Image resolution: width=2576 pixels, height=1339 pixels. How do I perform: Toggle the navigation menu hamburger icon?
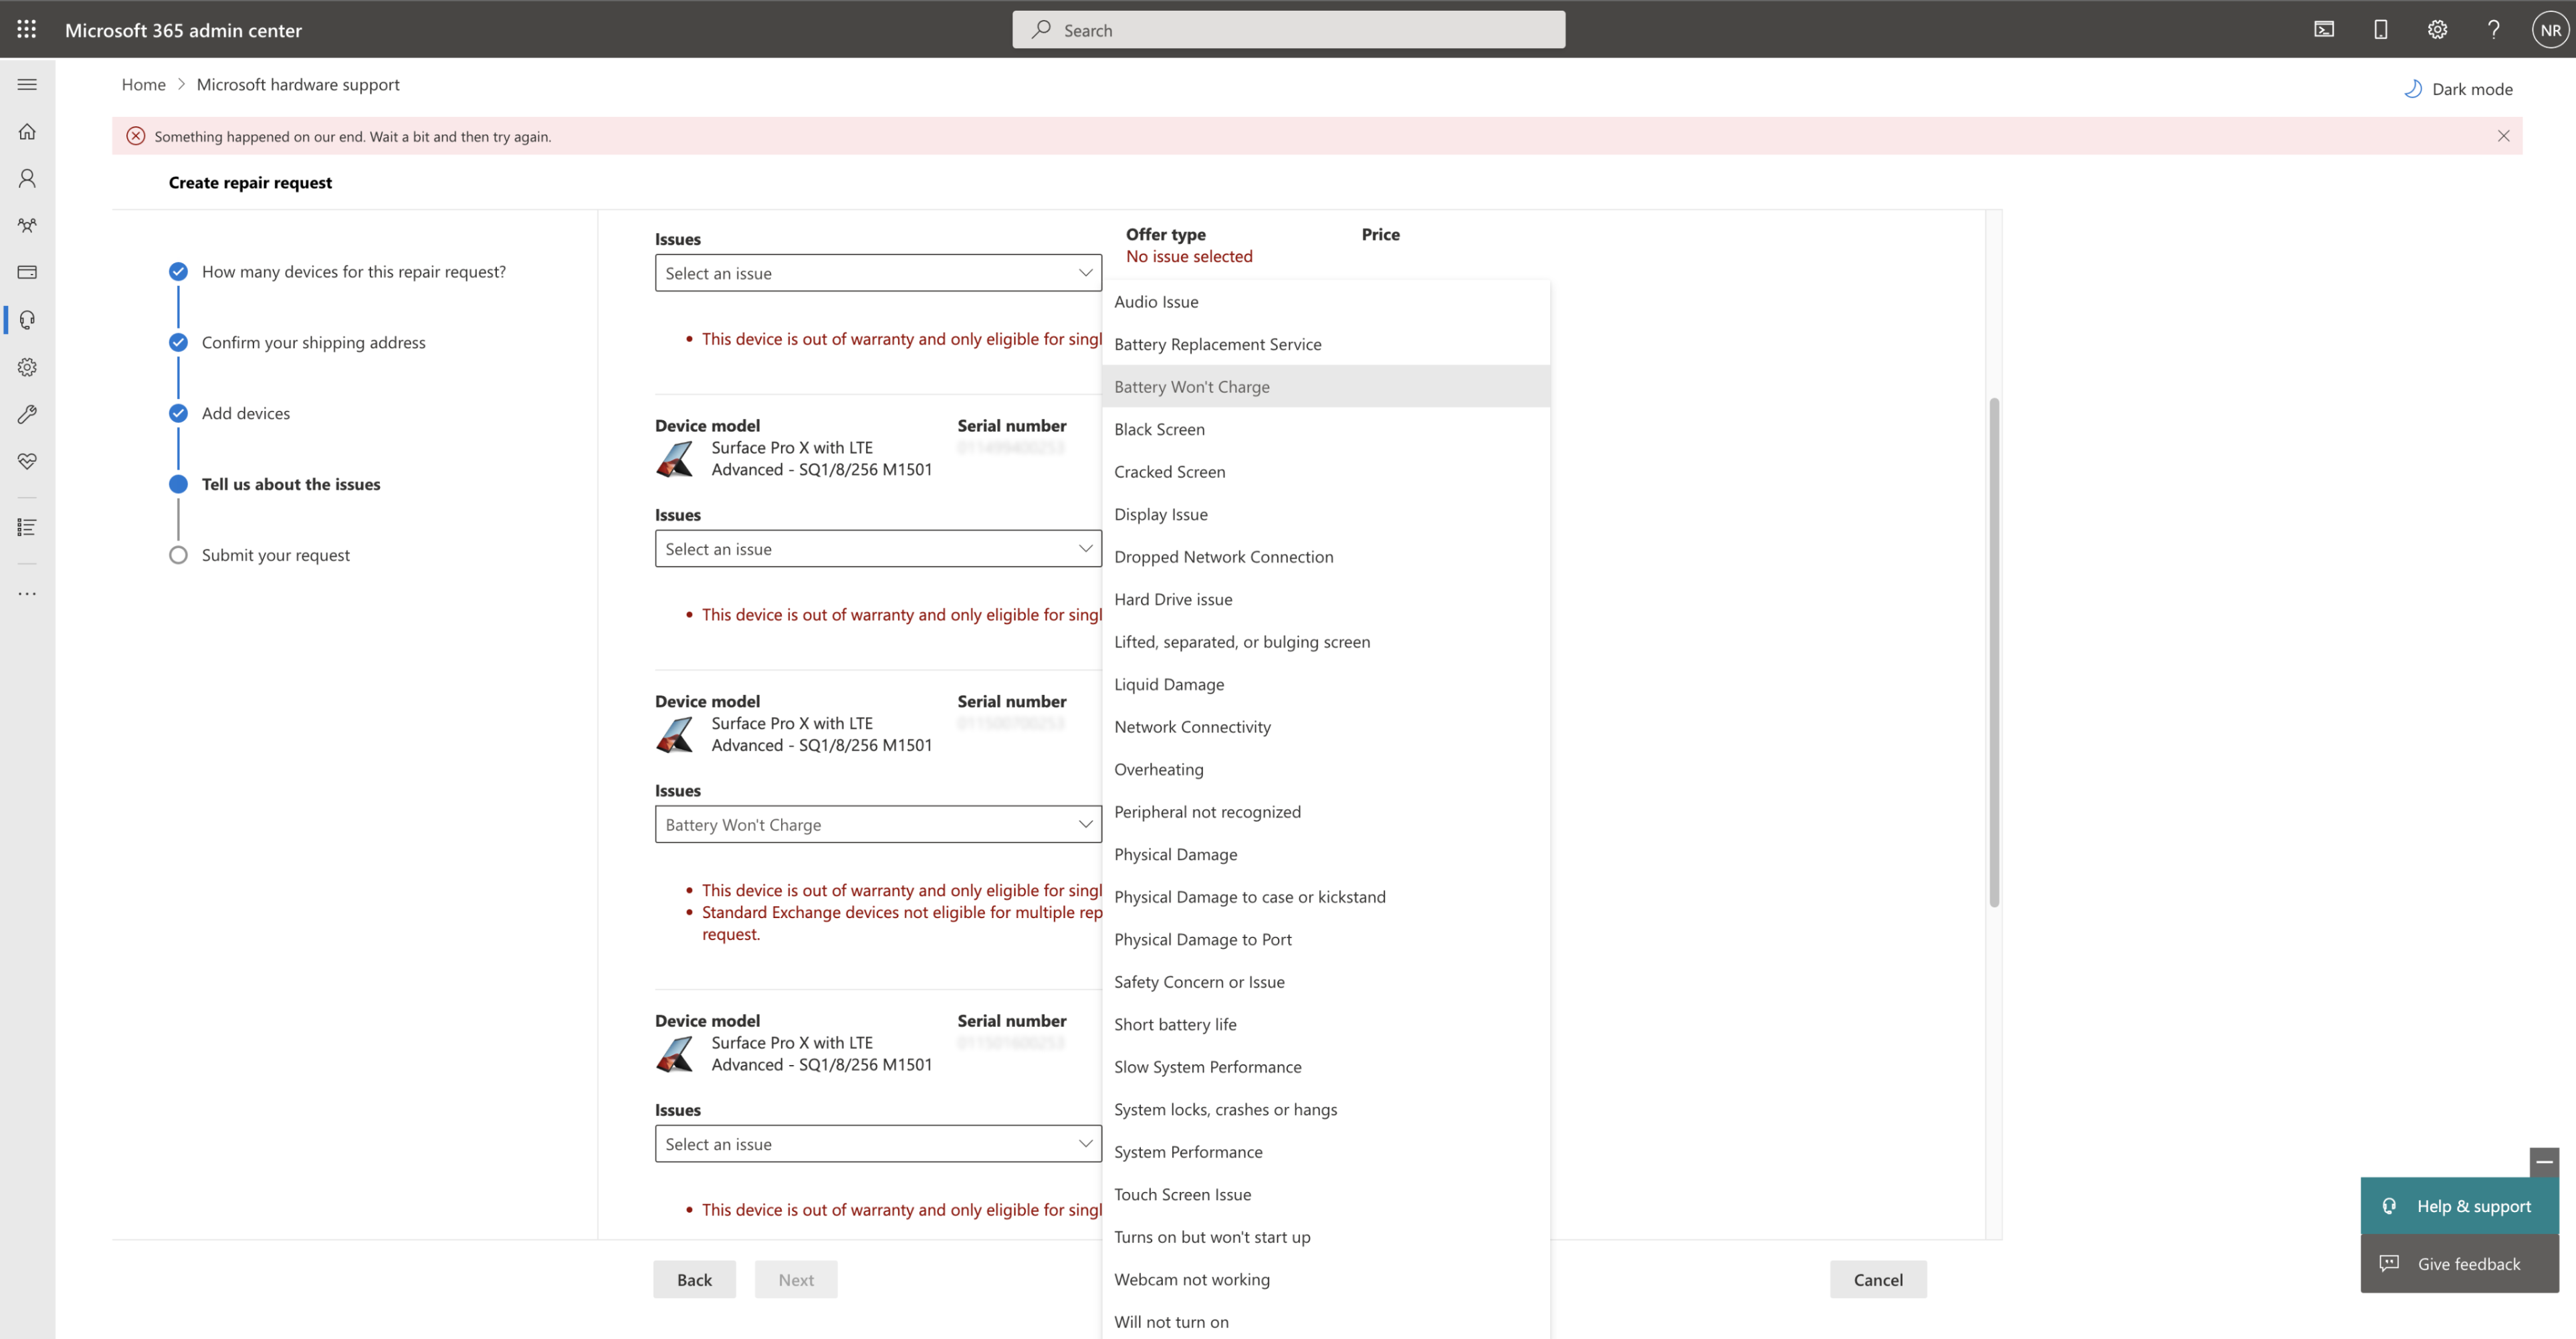tap(27, 85)
